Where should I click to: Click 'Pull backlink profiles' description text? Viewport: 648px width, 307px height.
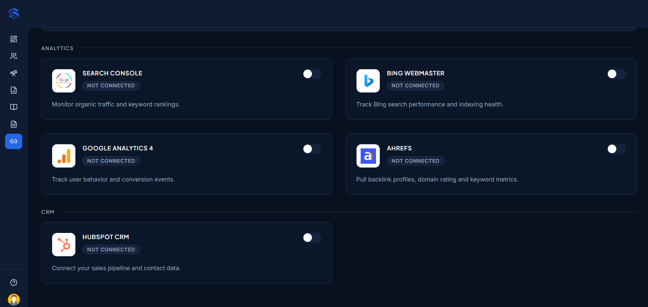pos(437,179)
